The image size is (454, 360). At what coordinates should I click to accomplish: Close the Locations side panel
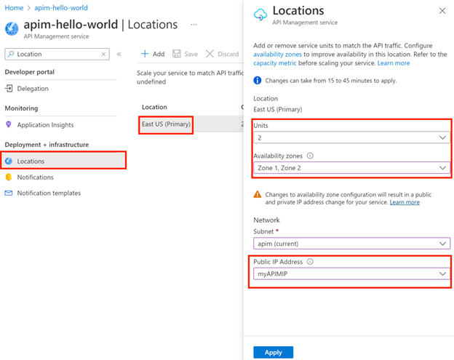442,12
